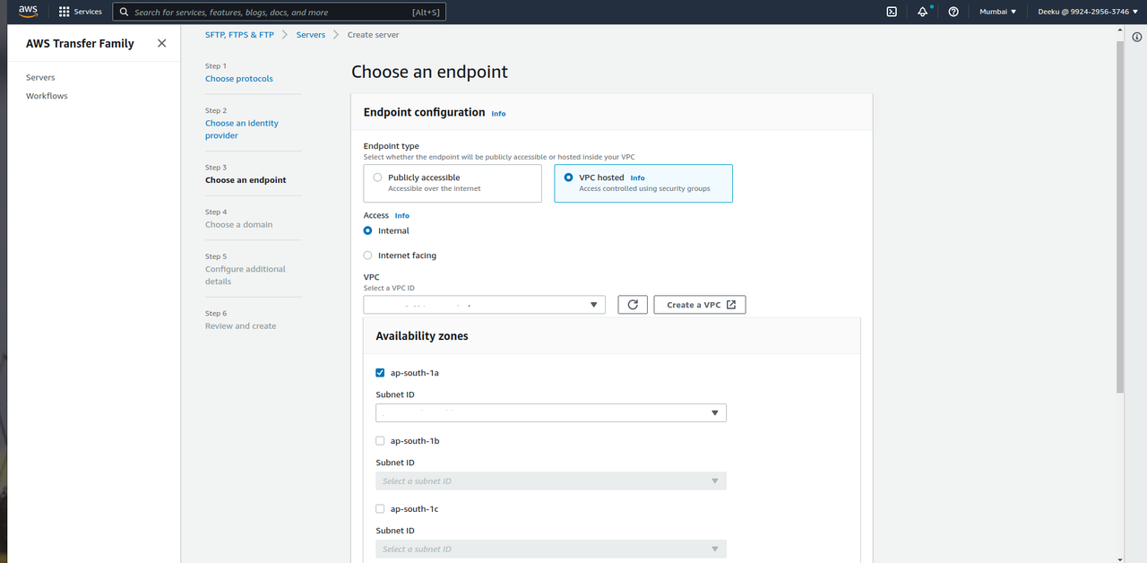This screenshot has width=1147, height=563.
Task: Close the AWS Transfer Family sidebar
Action: (161, 43)
